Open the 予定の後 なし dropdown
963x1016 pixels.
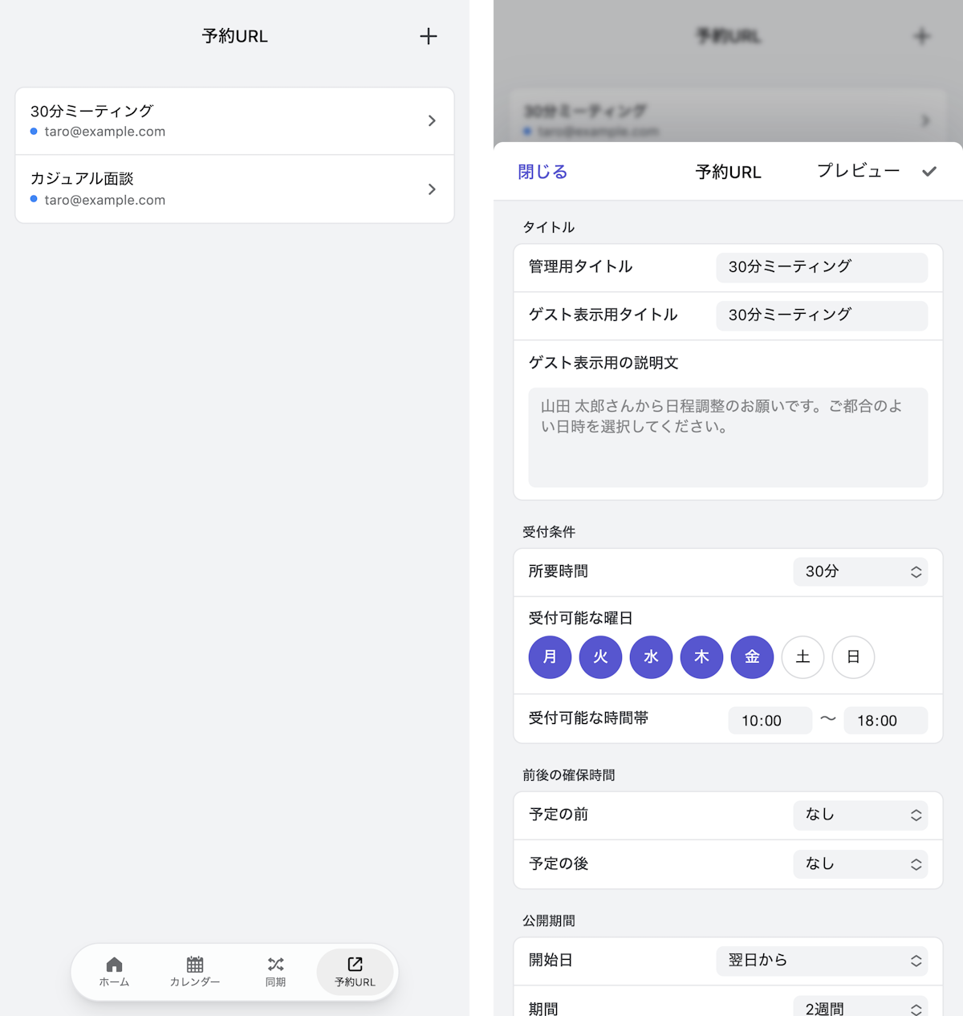click(860, 864)
